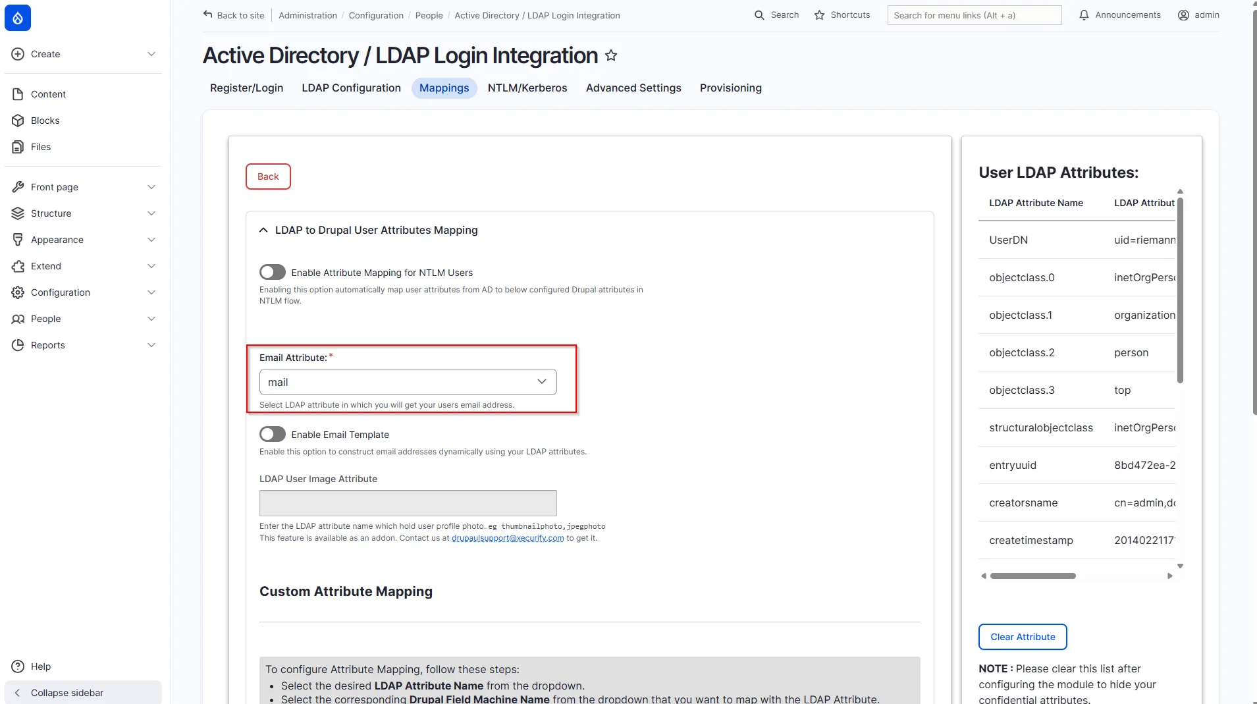Screen dimensions: 1257x704
Task: Click the Files icon in sidebar
Action: point(18,147)
